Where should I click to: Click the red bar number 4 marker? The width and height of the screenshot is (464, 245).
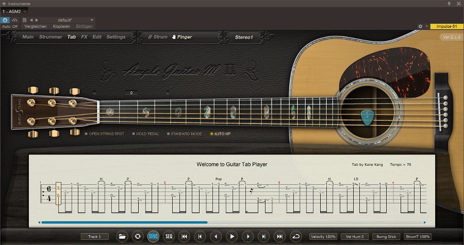(393, 182)
